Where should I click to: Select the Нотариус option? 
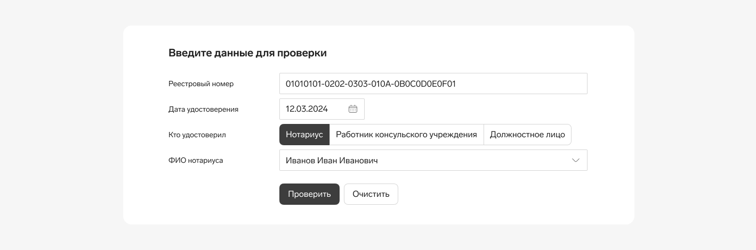304,135
